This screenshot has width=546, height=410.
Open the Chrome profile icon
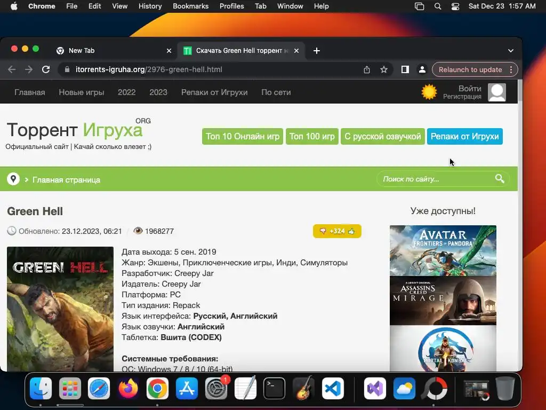422,69
